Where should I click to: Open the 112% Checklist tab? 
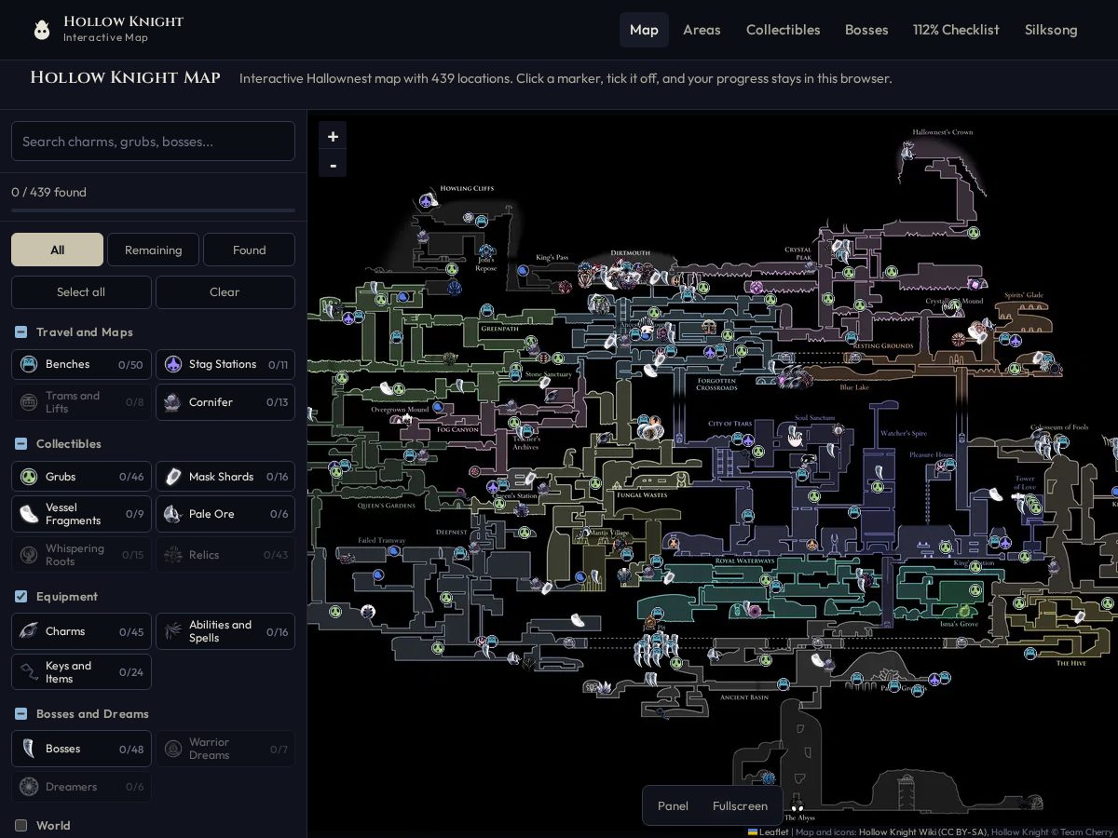pos(956,30)
